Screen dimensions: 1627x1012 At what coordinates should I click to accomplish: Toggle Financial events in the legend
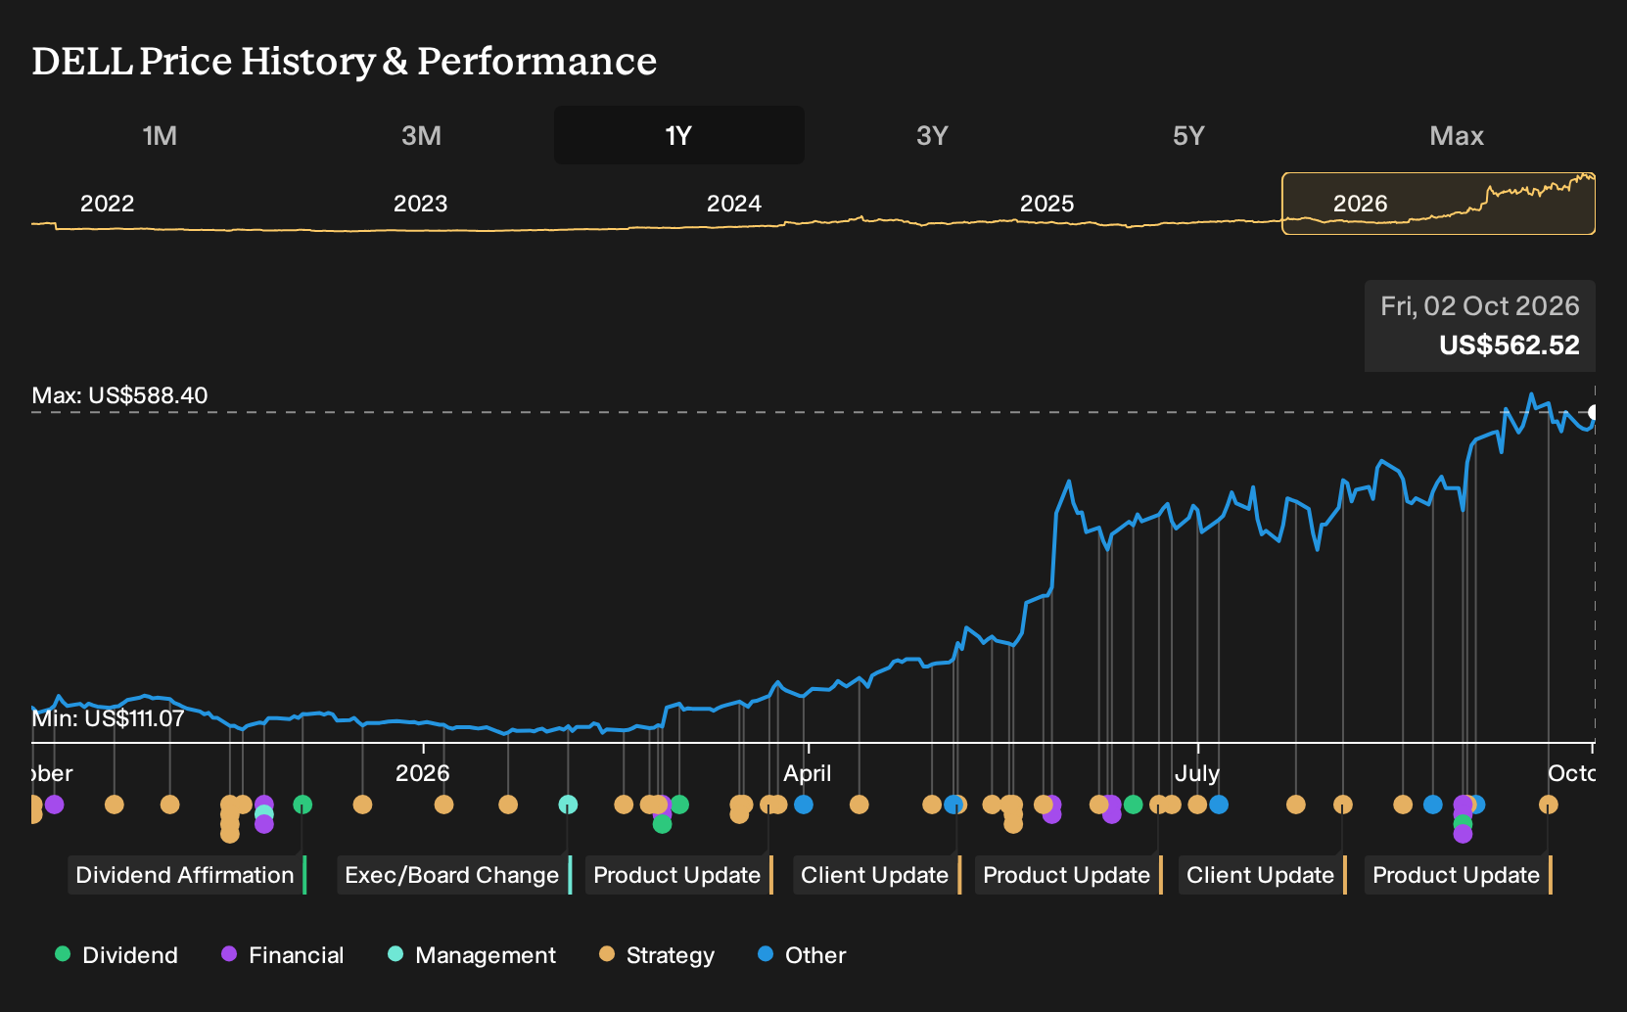point(283,954)
